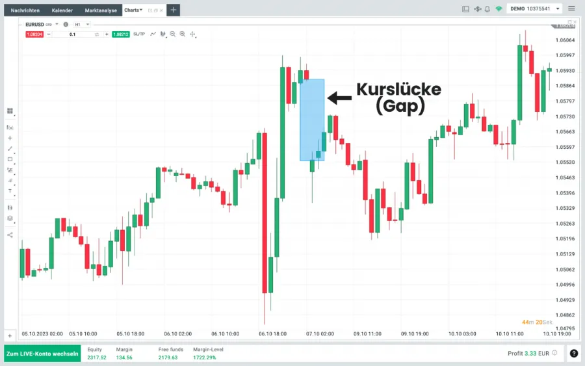
Task: Select the text annotation tool
Action: pyautogui.click(x=10, y=191)
